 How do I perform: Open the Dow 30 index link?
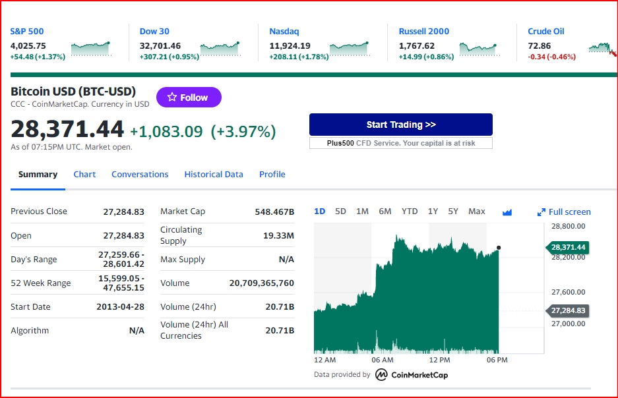(154, 31)
